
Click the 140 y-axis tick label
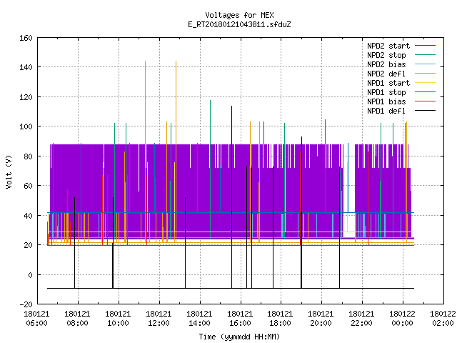click(x=26, y=67)
